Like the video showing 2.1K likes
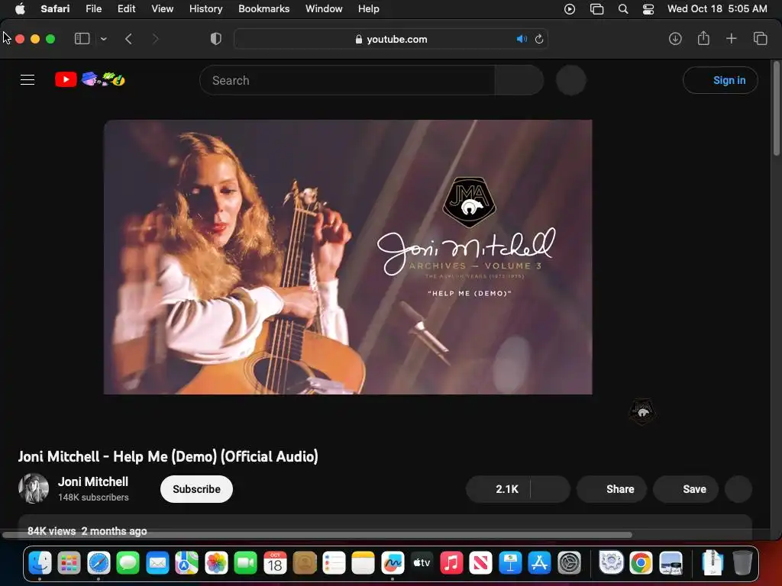This screenshot has width=782, height=586. click(498, 489)
